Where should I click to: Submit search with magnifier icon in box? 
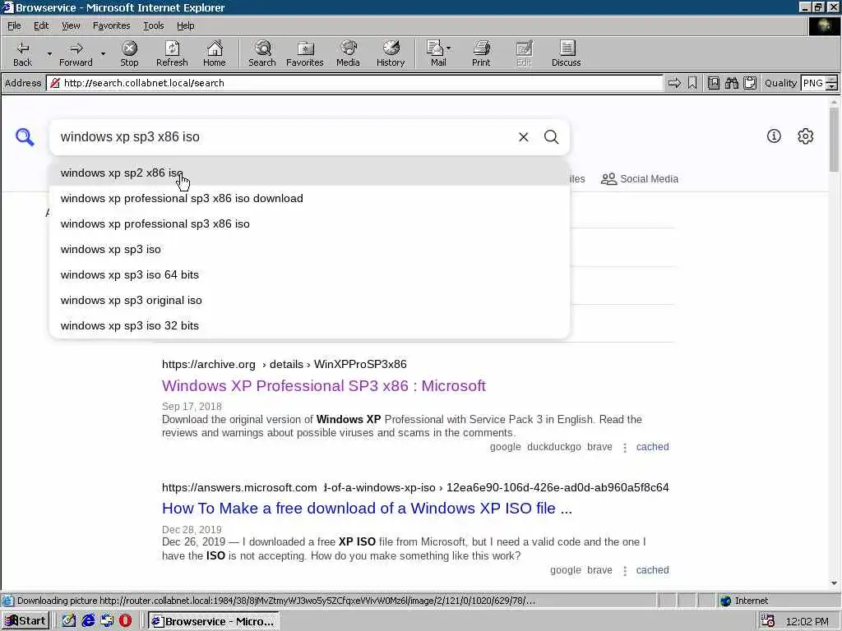click(x=552, y=137)
